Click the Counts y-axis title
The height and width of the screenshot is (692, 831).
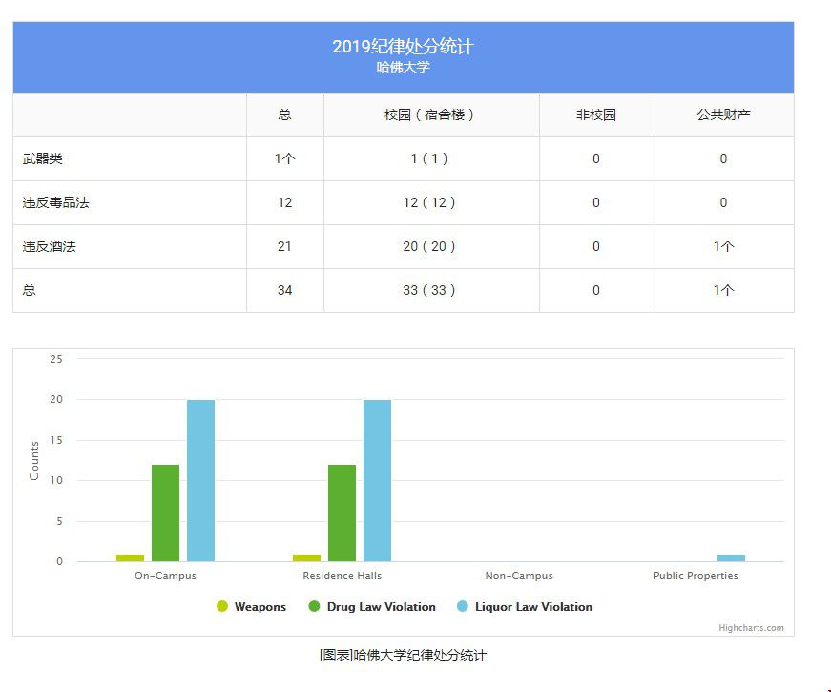pos(34,460)
